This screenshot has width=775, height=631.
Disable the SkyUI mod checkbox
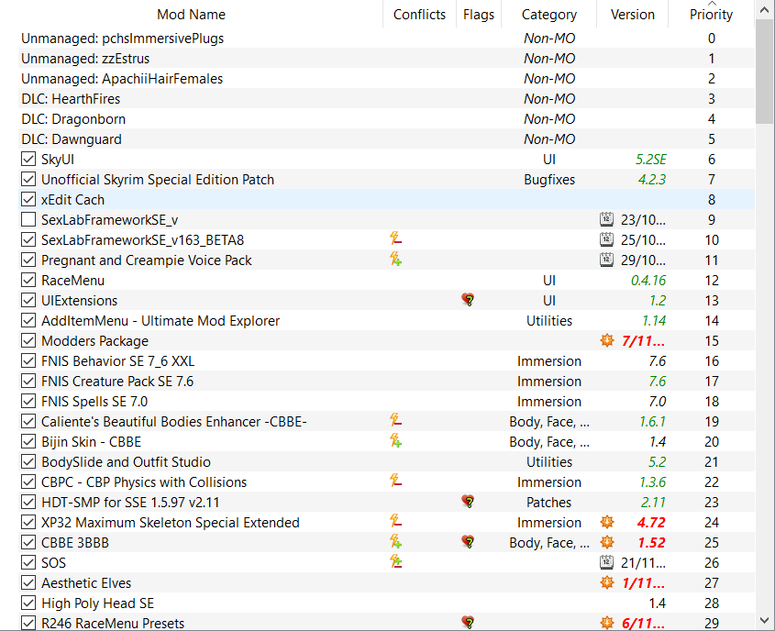[x=28, y=159]
